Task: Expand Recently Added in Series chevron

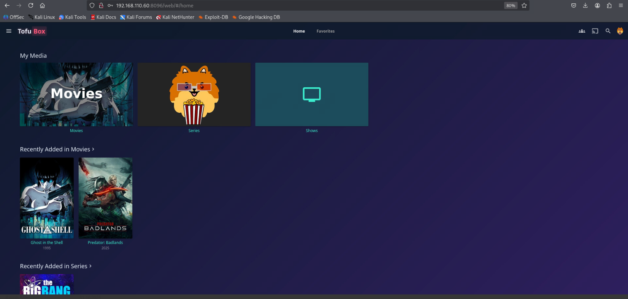Action: (x=90, y=266)
